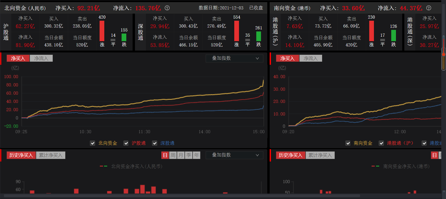The width and height of the screenshot is (446, 199).
Task: Toggle the 深股通 legend checkbox
Action: coord(155,143)
